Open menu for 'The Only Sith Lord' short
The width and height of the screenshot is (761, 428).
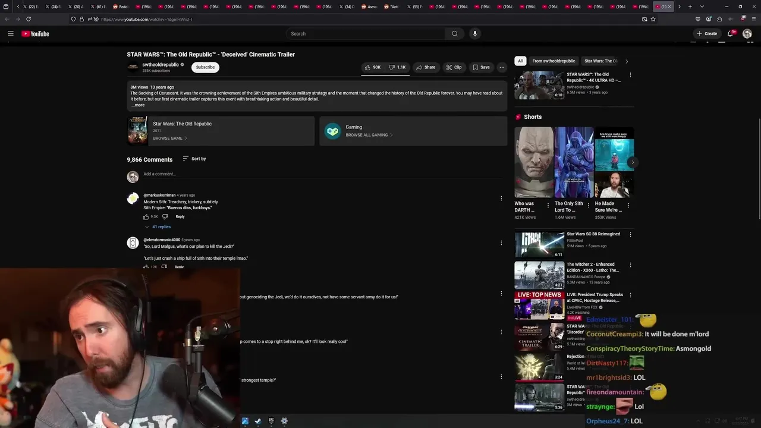point(588,206)
